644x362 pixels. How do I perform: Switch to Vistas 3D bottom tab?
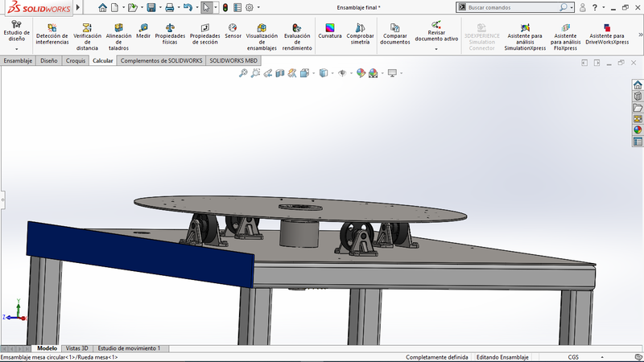(76, 348)
